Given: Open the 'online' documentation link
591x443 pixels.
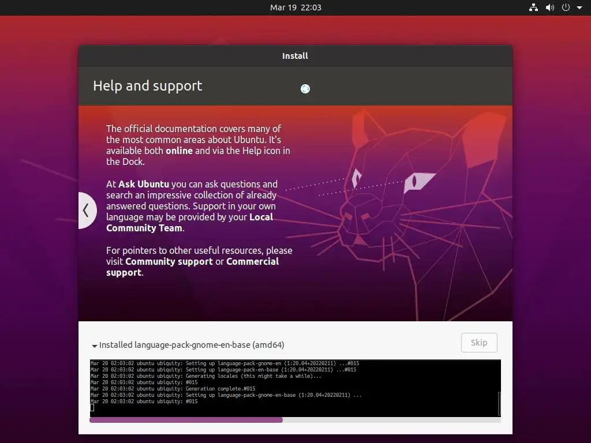Looking at the screenshot, I should pos(179,151).
